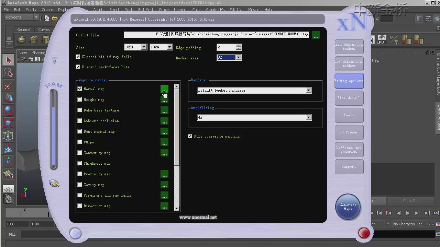The width and height of the screenshot is (440, 247).
Task: Open Low definition meshes section
Action: point(349,64)
